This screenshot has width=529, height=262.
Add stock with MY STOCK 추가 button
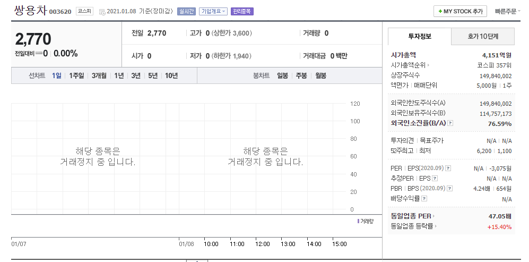tap(460, 11)
